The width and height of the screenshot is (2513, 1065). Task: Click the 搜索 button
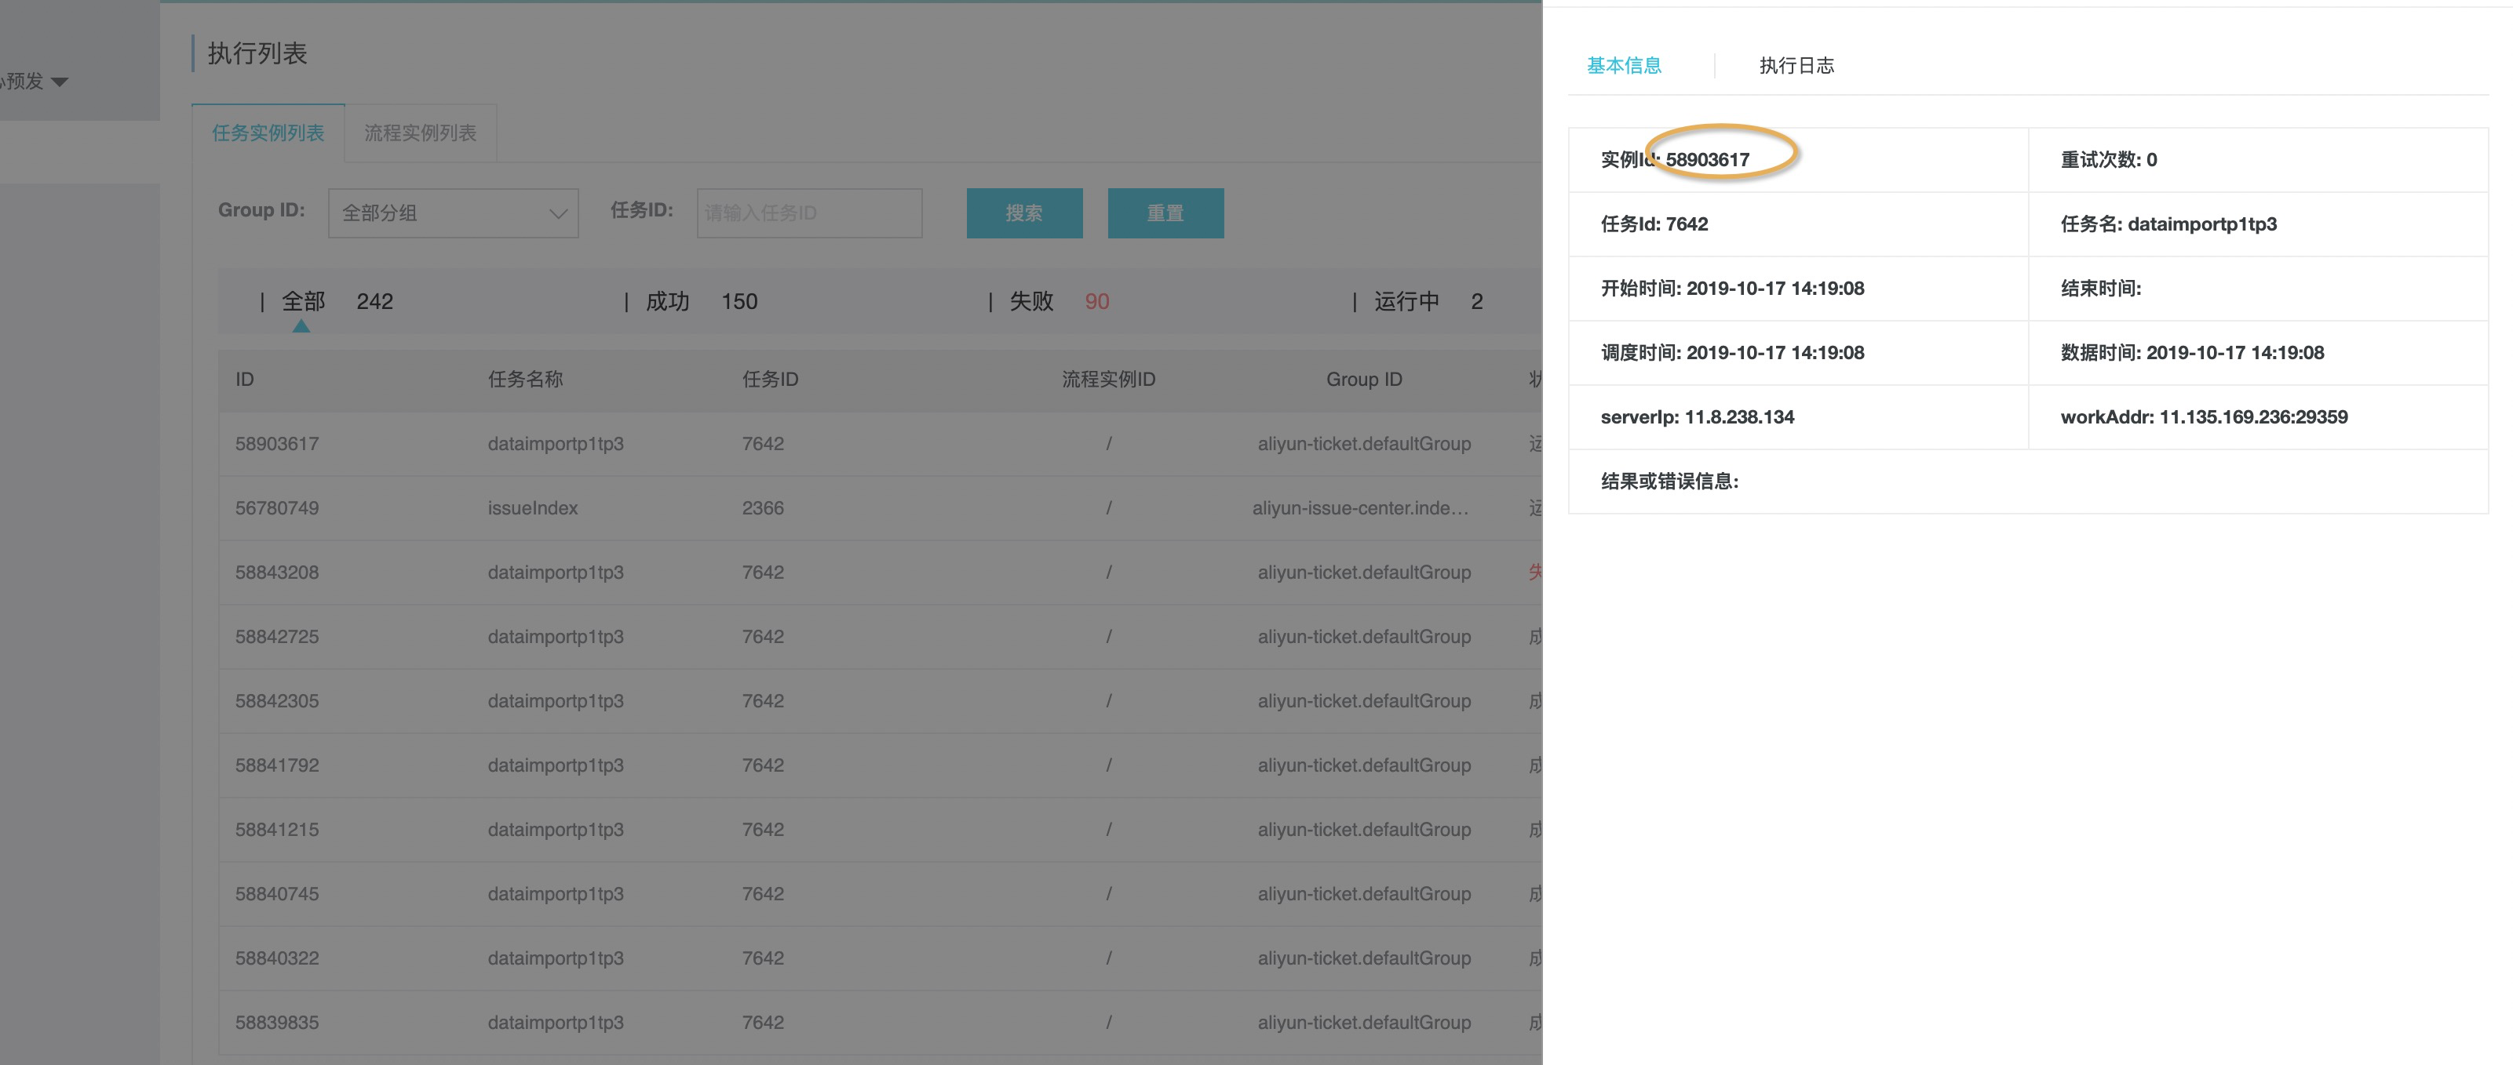1024,213
